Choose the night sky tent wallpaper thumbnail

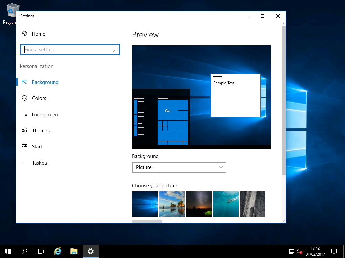coord(199,204)
